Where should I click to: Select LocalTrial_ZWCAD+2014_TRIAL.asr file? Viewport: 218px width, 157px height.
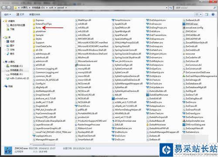point(52,132)
